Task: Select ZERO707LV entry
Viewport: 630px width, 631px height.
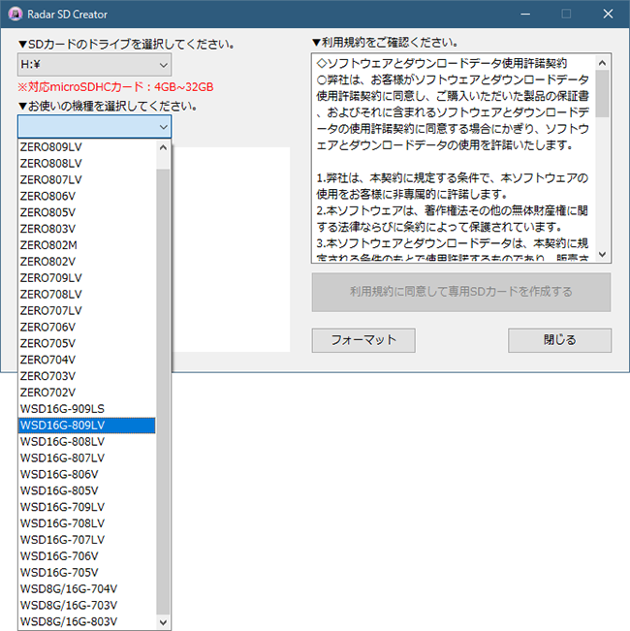Action: [86, 311]
